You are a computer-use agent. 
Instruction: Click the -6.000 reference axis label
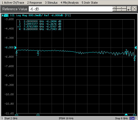[x=9, y=47]
